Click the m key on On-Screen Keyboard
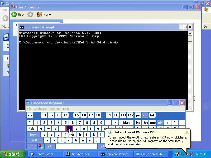The height and width of the screenshot is (158, 211). tap(90, 140)
